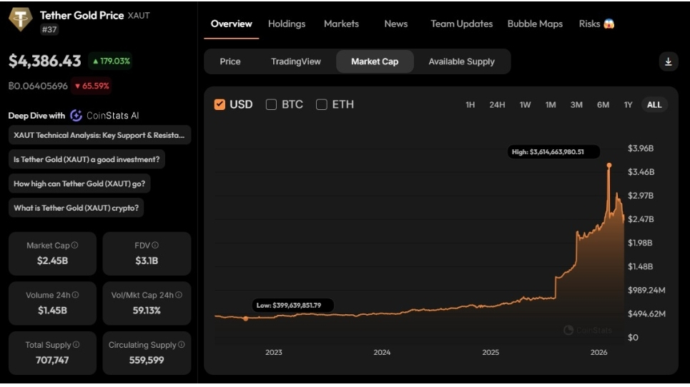690x387 pixels.
Task: Click the Volume 24h $1.45B value
Action: tap(52, 310)
